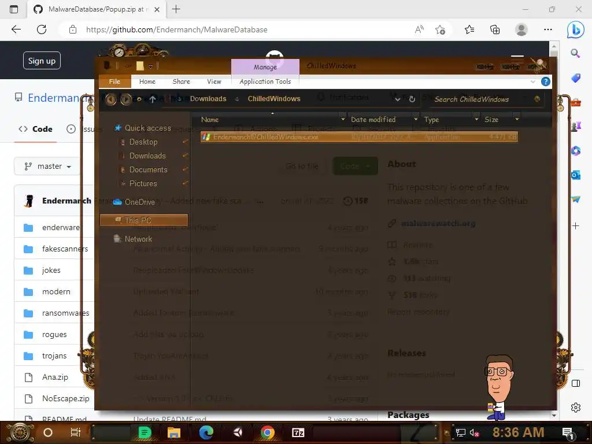Open Bing Copilot sidebar button
The image size is (592, 444).
575,29
